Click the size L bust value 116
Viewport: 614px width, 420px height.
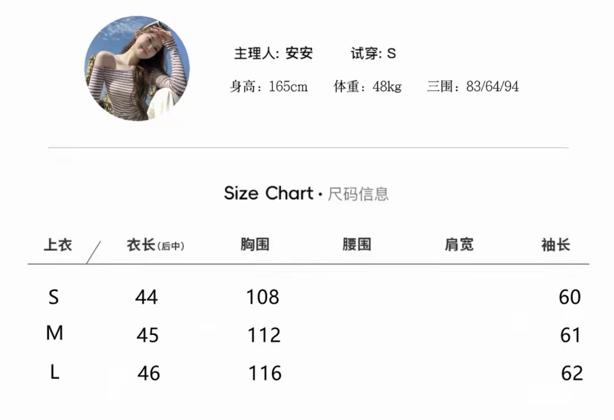(265, 374)
